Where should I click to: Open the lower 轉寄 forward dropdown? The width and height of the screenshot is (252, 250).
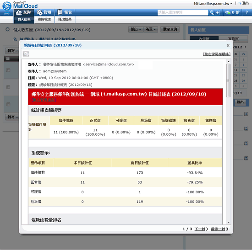coord(12,117)
